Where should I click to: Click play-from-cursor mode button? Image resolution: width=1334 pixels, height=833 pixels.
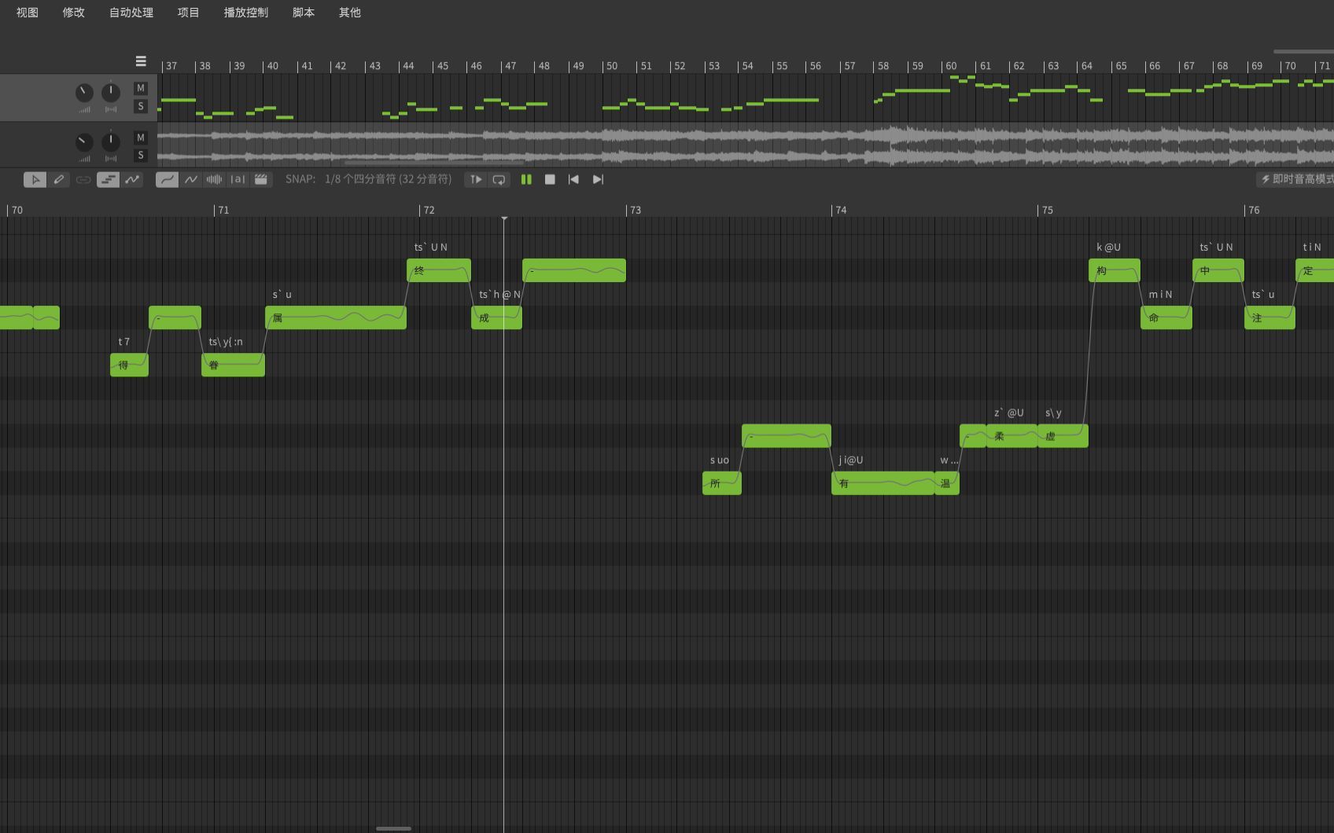[476, 180]
